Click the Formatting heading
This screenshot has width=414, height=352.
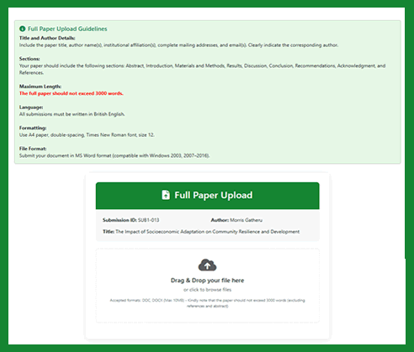click(33, 128)
